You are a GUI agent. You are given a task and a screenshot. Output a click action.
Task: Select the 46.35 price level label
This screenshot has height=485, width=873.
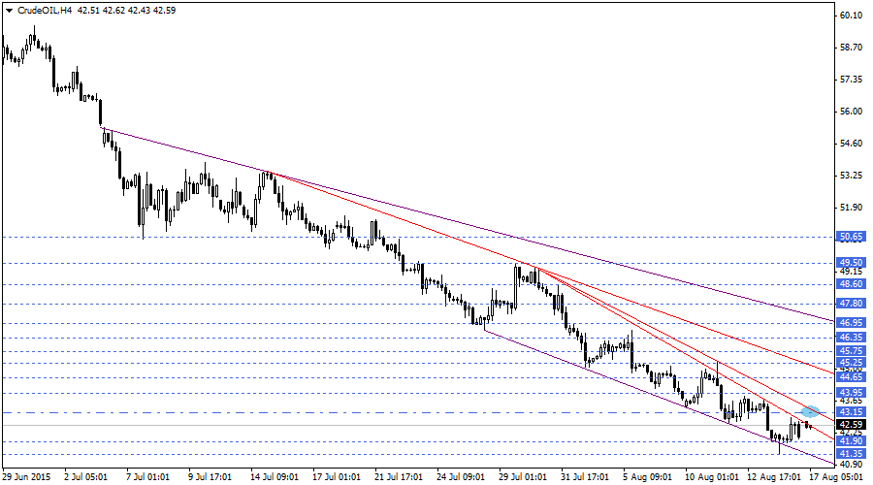pyautogui.click(x=851, y=338)
